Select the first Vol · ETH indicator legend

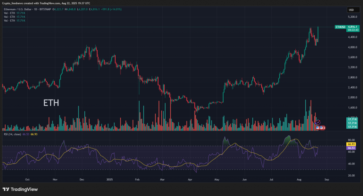pyautogui.click(x=14, y=13)
